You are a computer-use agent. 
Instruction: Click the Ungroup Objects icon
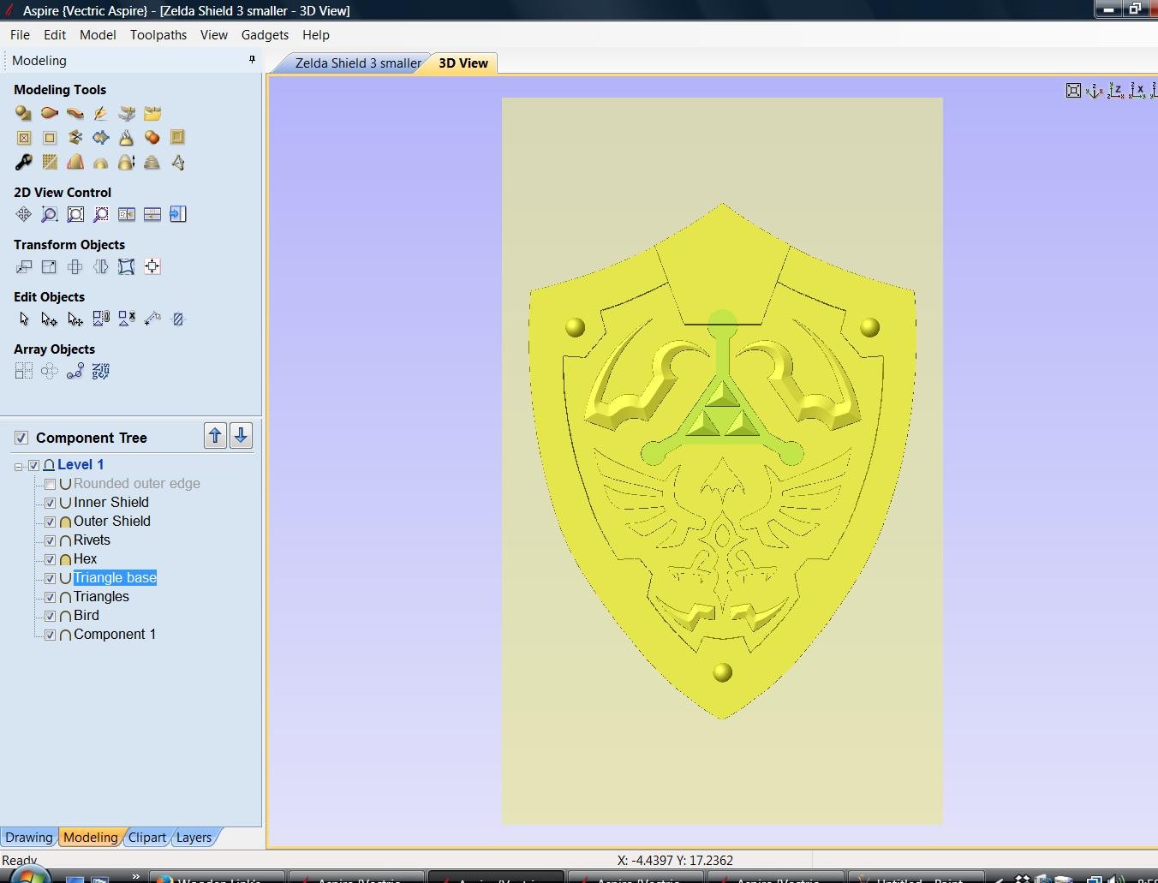126,319
